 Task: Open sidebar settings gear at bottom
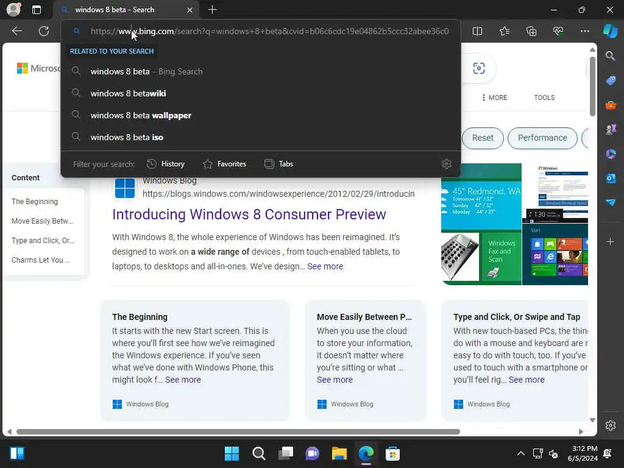tap(611, 425)
